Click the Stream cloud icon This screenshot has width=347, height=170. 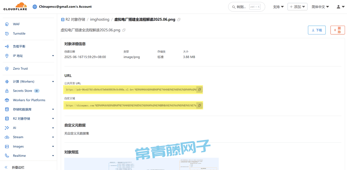pos(7,137)
